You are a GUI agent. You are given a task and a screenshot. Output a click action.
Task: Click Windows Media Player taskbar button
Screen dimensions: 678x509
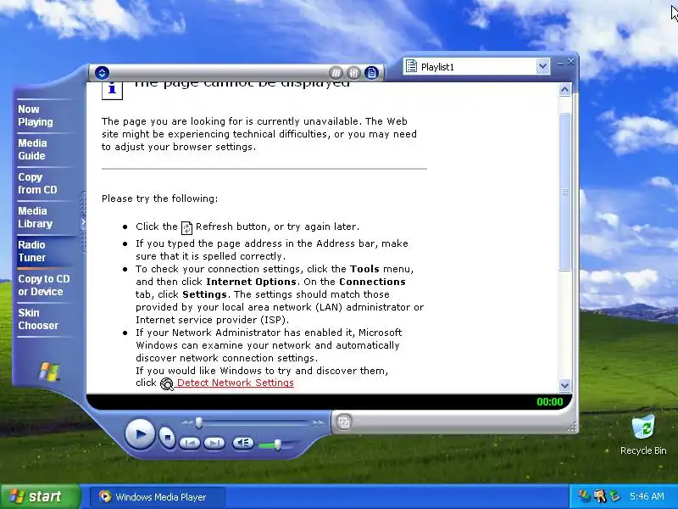pyautogui.click(x=158, y=497)
